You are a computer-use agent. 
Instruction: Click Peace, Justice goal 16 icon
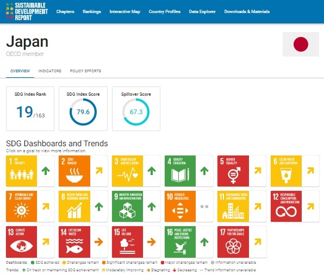180,242
